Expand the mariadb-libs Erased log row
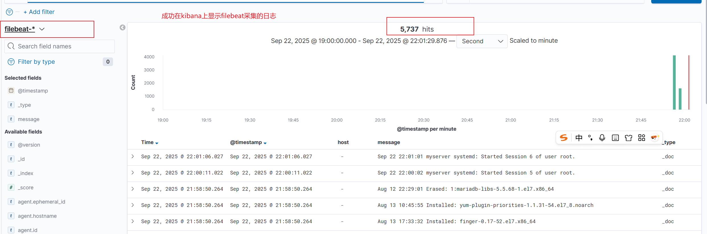 click(x=133, y=189)
